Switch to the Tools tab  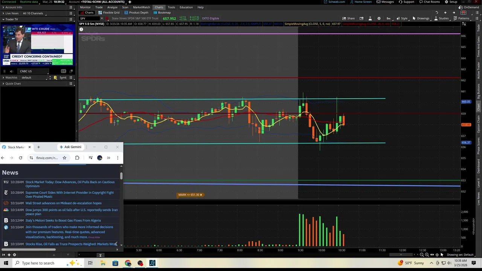[x=171, y=7]
